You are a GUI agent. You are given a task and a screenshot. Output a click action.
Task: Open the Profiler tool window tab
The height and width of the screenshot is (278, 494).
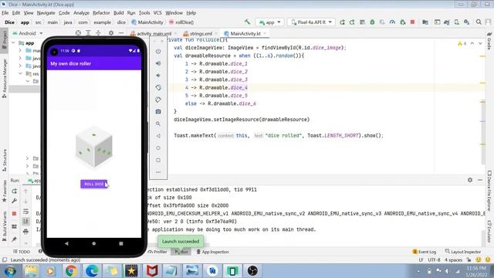point(157,252)
